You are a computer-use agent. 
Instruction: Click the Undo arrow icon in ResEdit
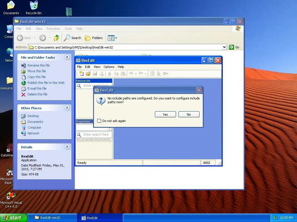pos(131,73)
